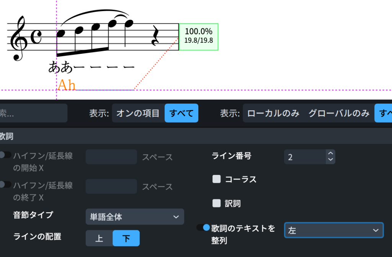
Task: Increase ライン番号 with the up stepper arrow
Action: [x=331, y=154]
